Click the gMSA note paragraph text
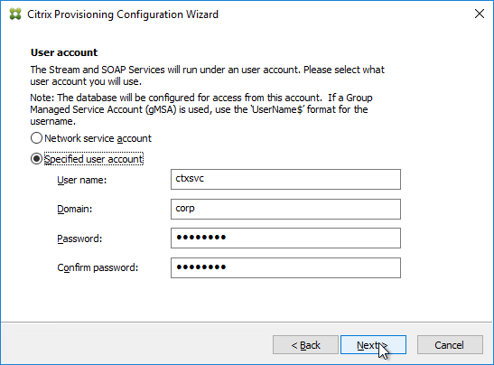This screenshot has width=494, height=365. point(201,109)
